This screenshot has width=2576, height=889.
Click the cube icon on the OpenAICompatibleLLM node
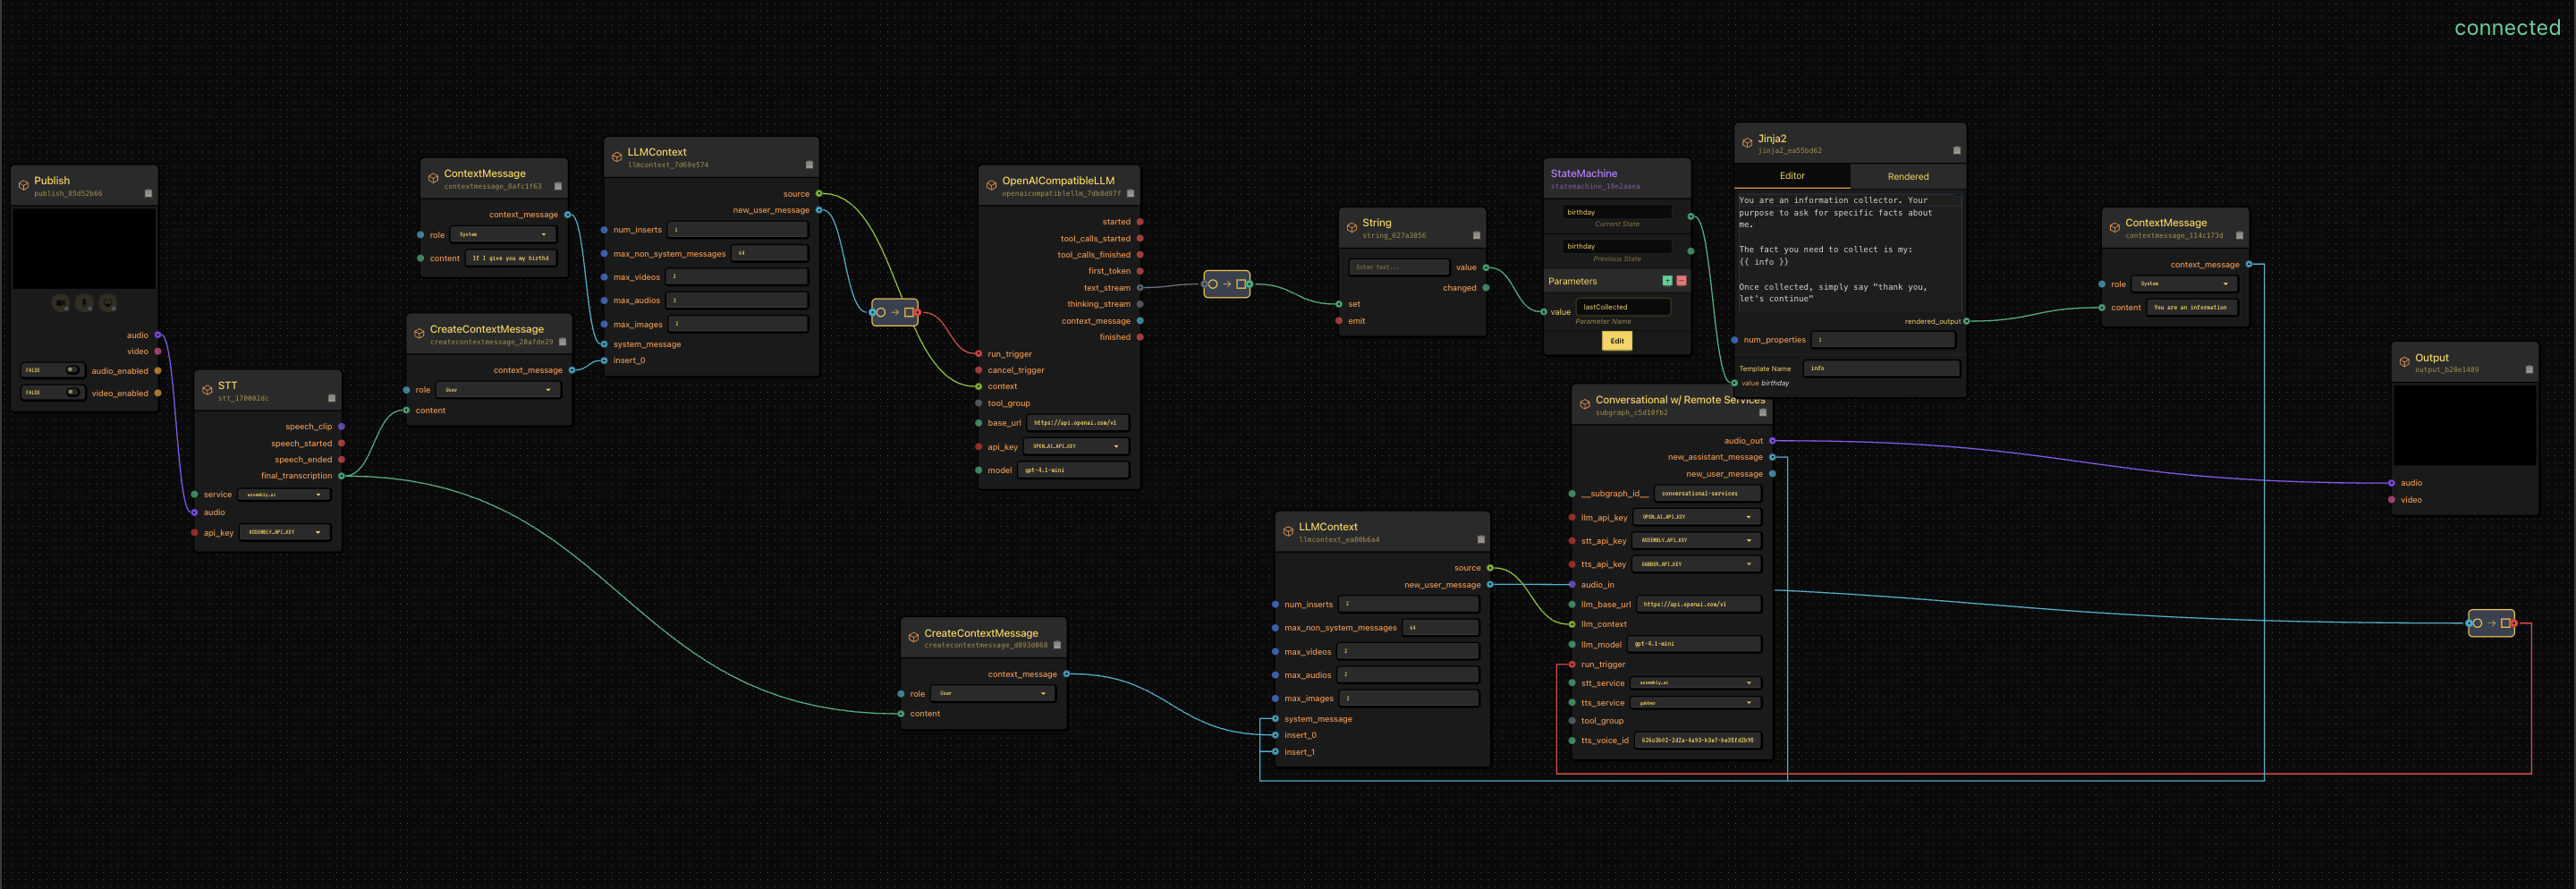(x=991, y=185)
